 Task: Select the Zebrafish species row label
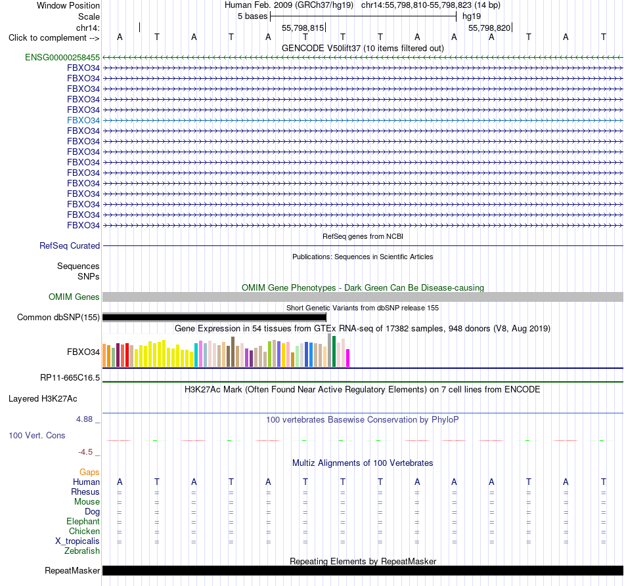point(82,551)
